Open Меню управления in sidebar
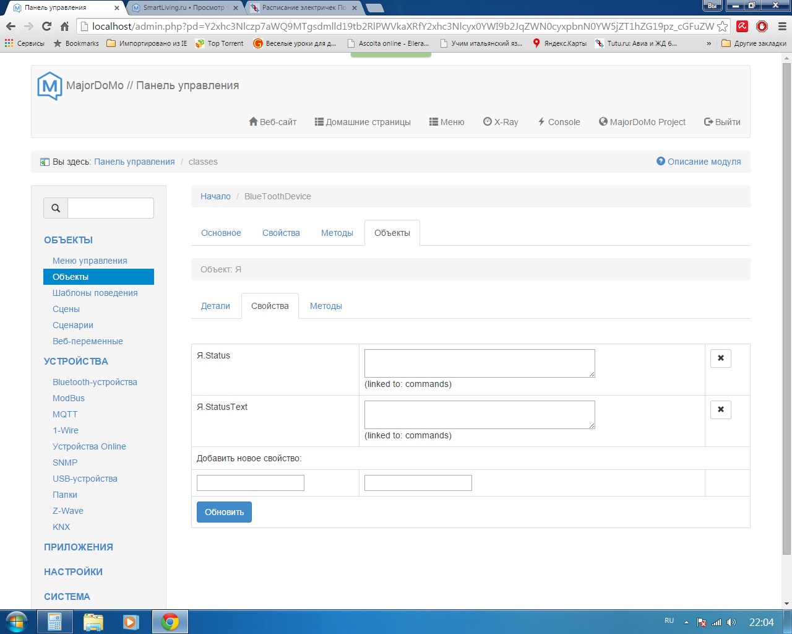This screenshot has height=634, width=792. click(x=90, y=261)
